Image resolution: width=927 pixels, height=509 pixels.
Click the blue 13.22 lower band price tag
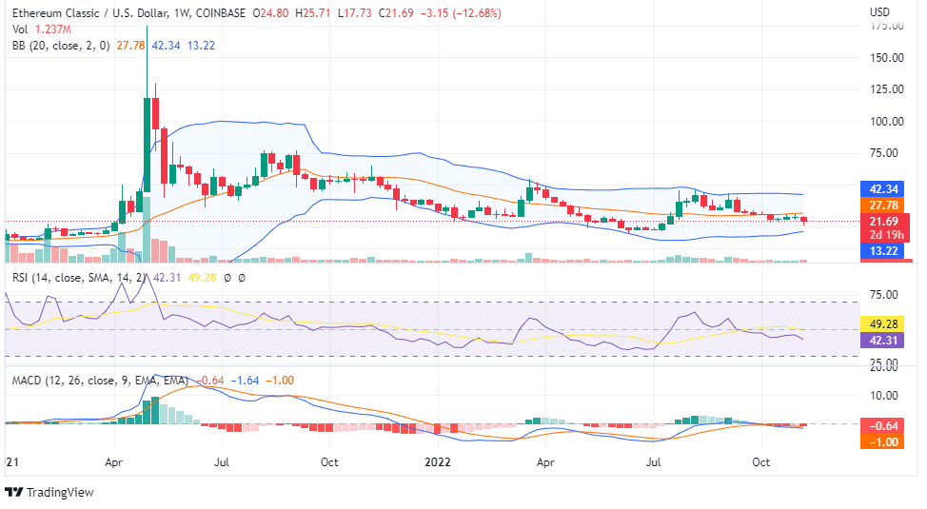pos(883,250)
